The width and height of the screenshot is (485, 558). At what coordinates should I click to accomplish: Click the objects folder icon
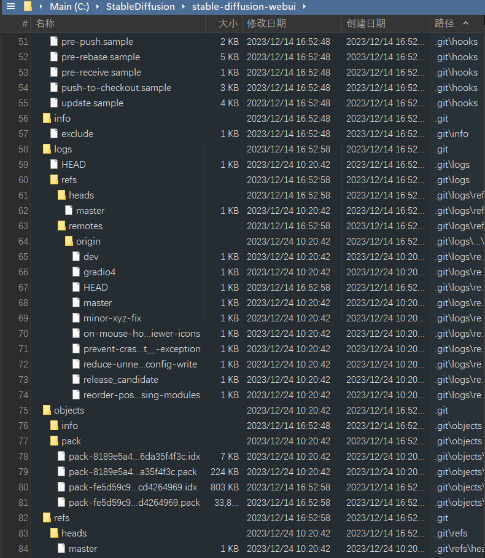47,410
